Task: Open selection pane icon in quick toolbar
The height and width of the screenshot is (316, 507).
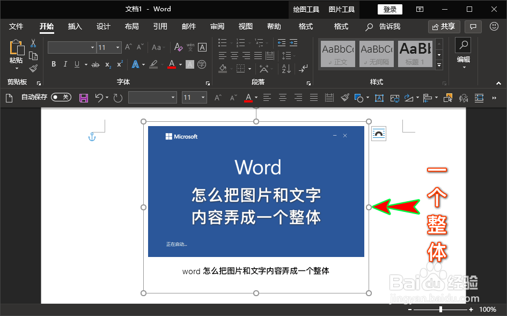Action: (x=448, y=98)
